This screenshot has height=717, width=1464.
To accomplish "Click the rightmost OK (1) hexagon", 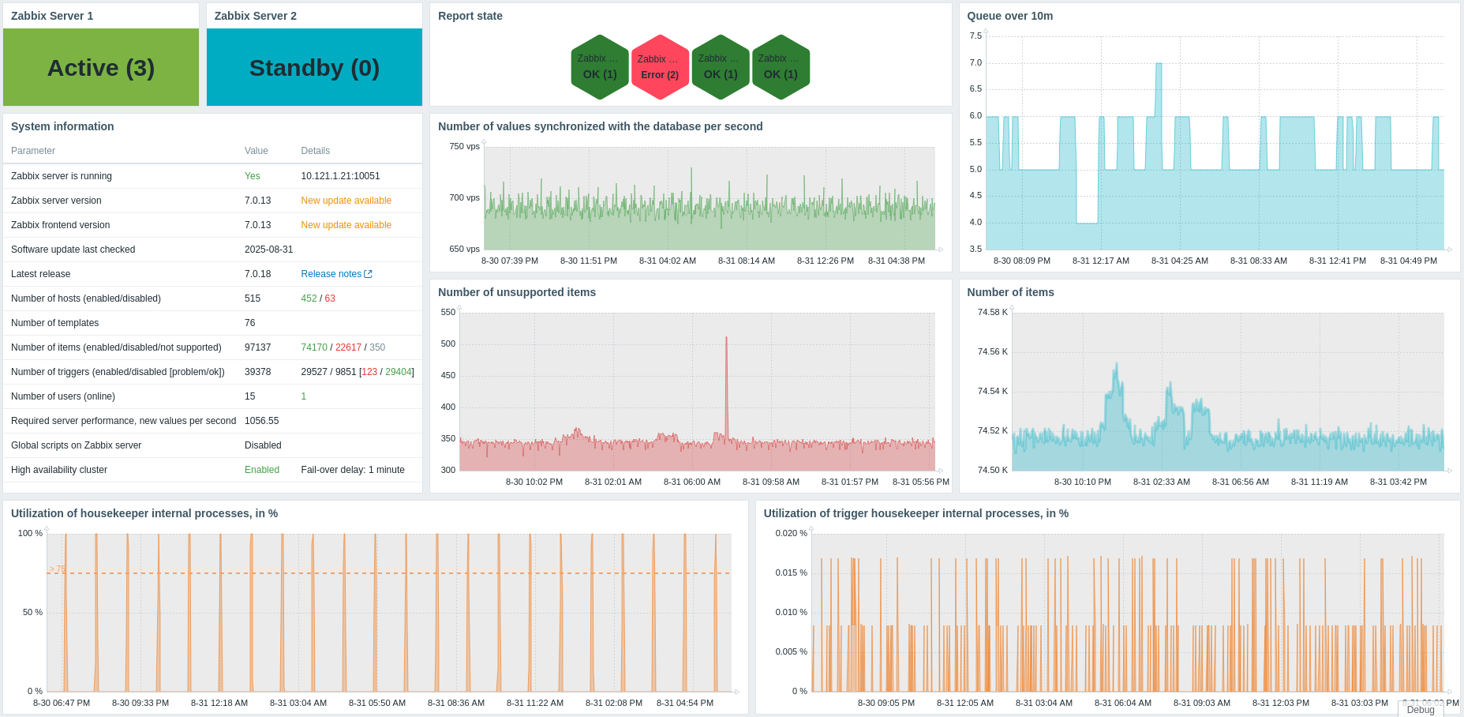I will point(781,67).
